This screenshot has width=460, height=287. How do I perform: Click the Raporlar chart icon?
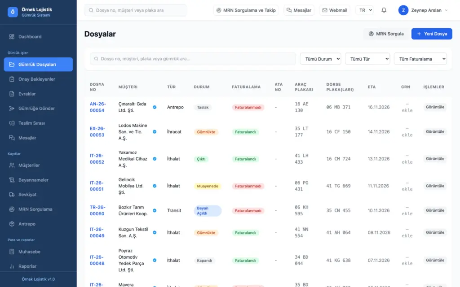[12, 266]
